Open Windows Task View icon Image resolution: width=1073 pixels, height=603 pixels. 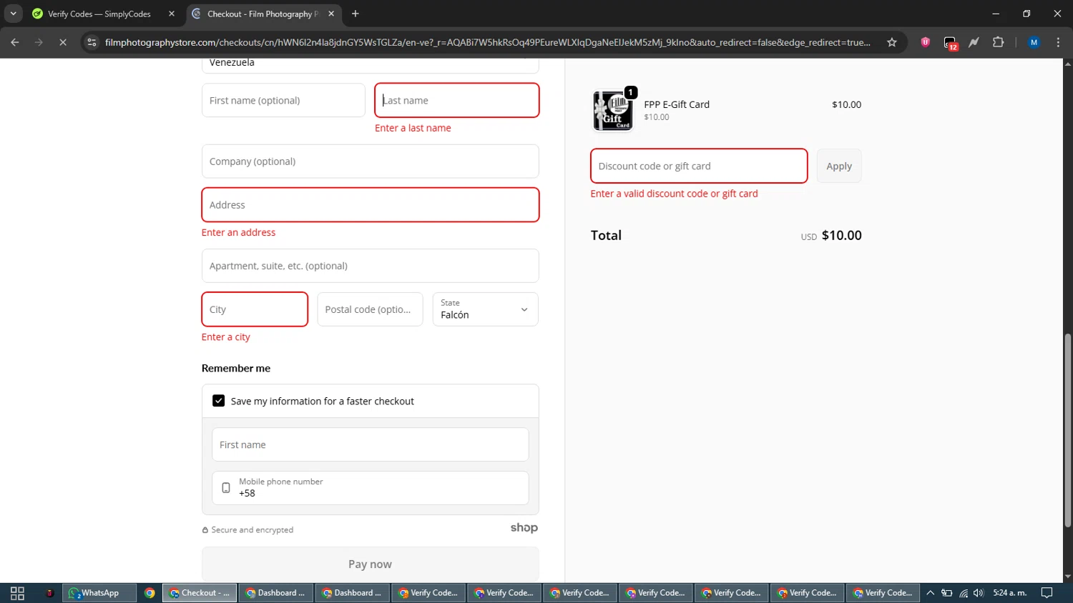[18, 593]
